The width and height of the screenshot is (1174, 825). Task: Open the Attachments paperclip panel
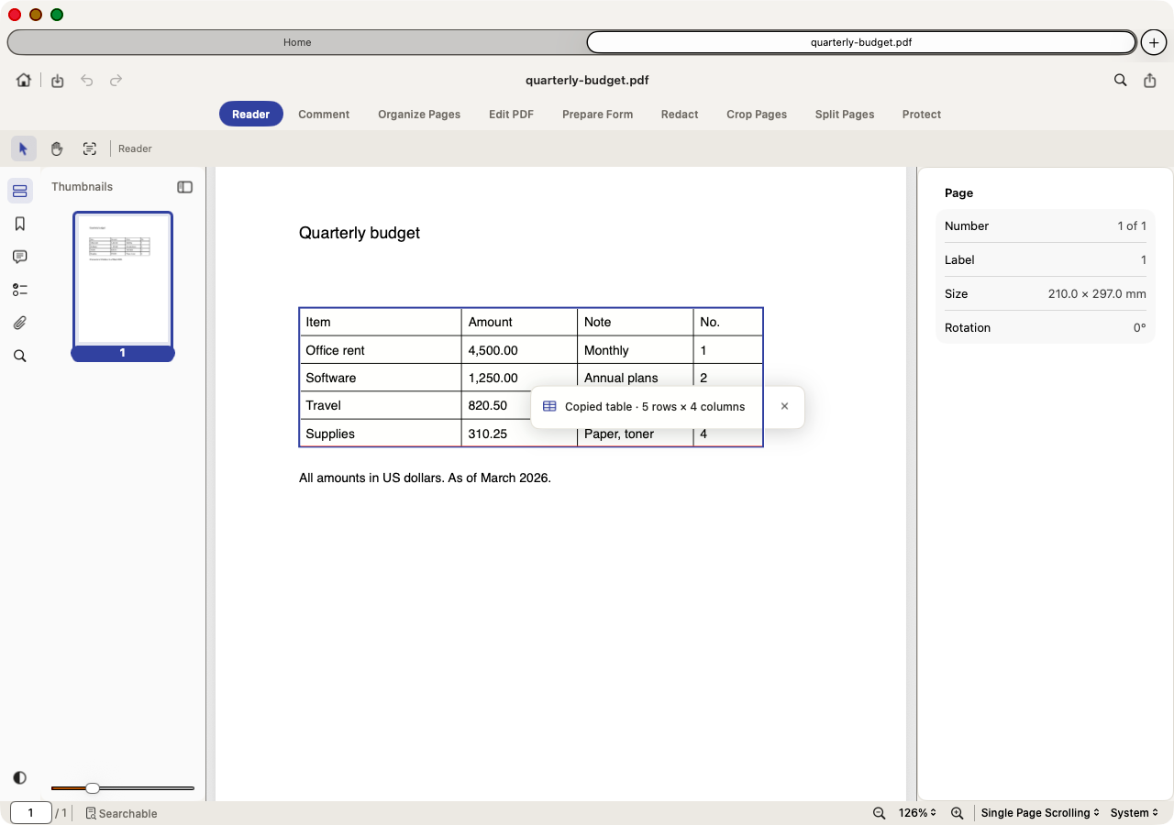coord(20,323)
